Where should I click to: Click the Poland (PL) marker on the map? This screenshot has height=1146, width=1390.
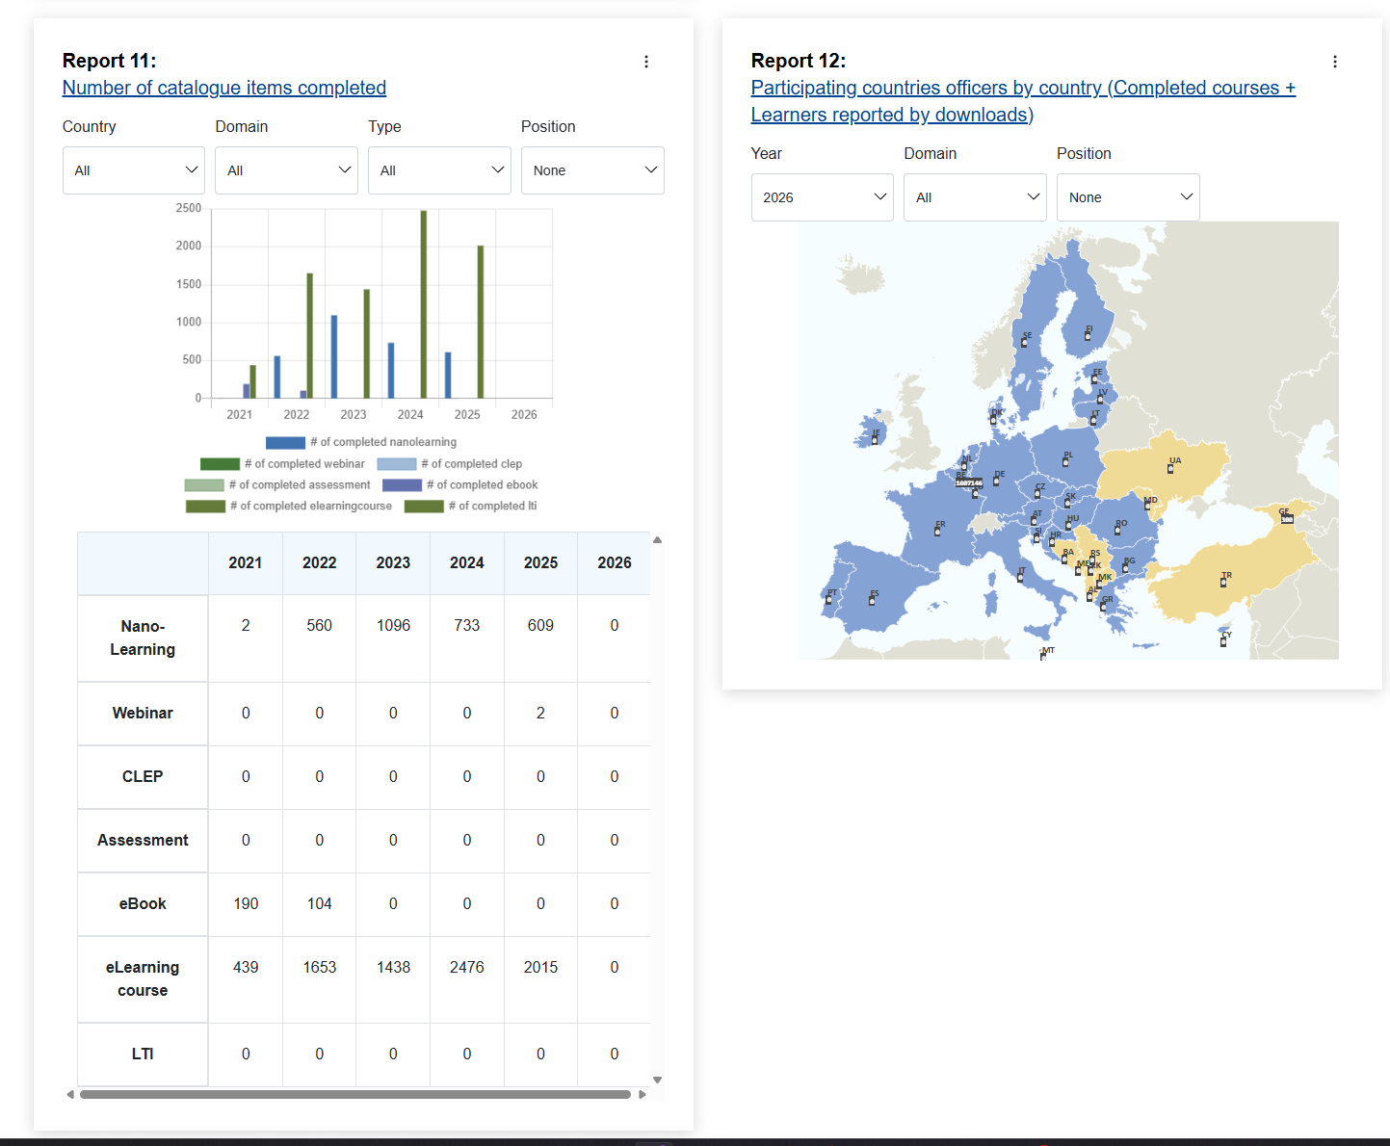(1063, 462)
